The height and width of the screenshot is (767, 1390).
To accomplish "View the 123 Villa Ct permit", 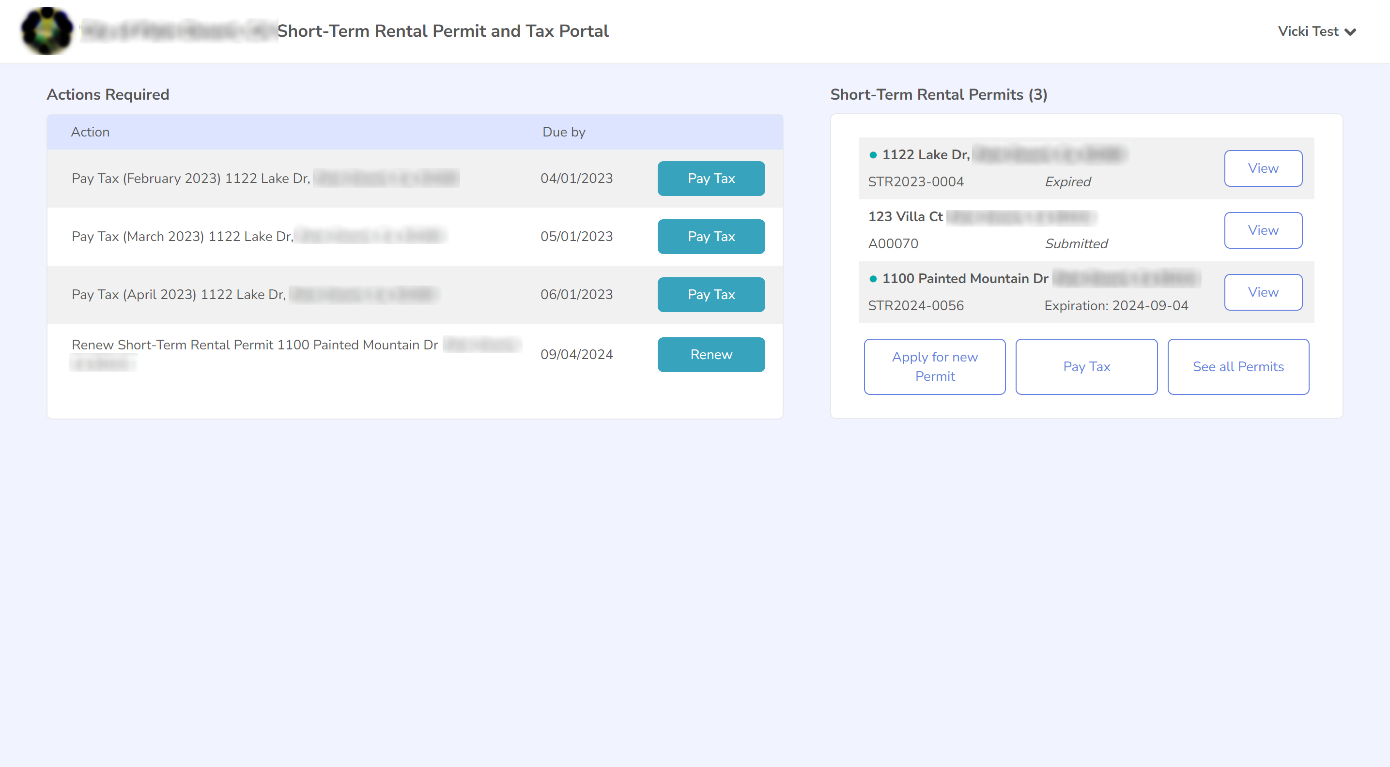I will 1263,230.
